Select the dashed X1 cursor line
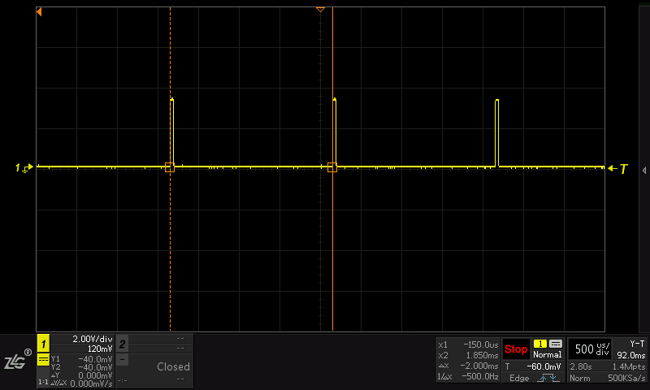Image resolution: width=650 pixels, height=390 pixels. [170, 169]
